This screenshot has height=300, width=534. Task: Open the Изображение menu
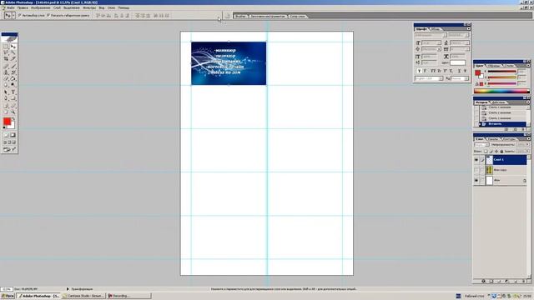(41, 7)
